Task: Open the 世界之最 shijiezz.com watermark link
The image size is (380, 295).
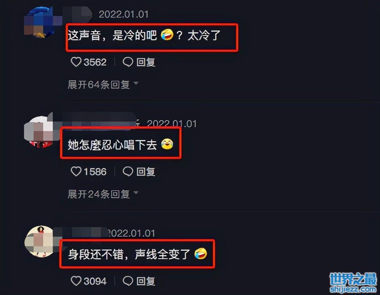Action: tap(353, 283)
